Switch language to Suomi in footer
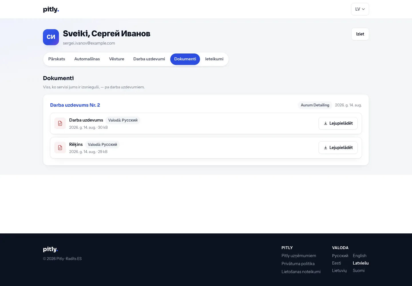The height and width of the screenshot is (286, 412). (x=358, y=271)
